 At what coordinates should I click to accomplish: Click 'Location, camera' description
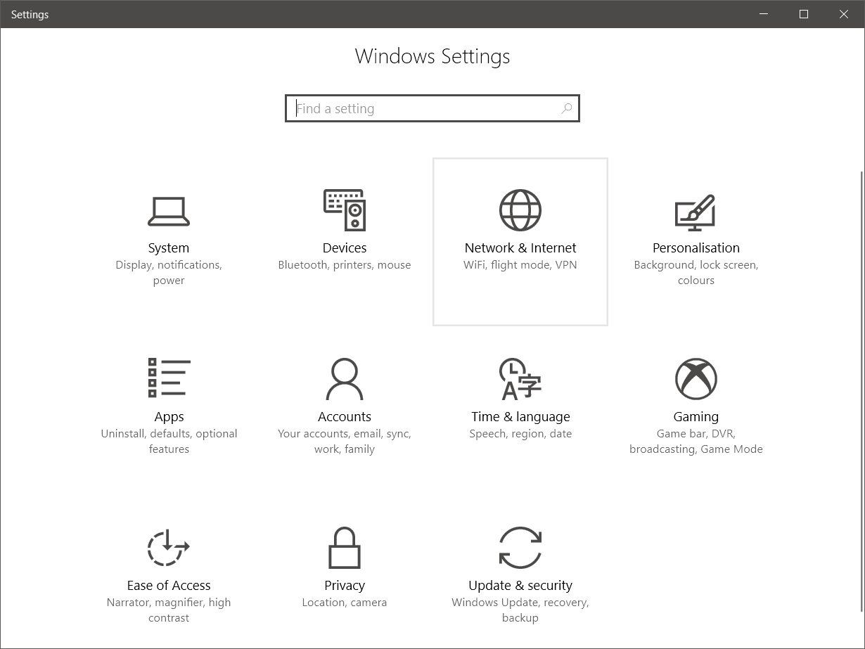click(x=345, y=603)
